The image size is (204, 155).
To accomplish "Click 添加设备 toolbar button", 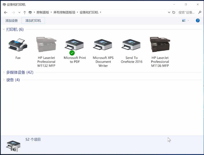I will tap(11, 21).
